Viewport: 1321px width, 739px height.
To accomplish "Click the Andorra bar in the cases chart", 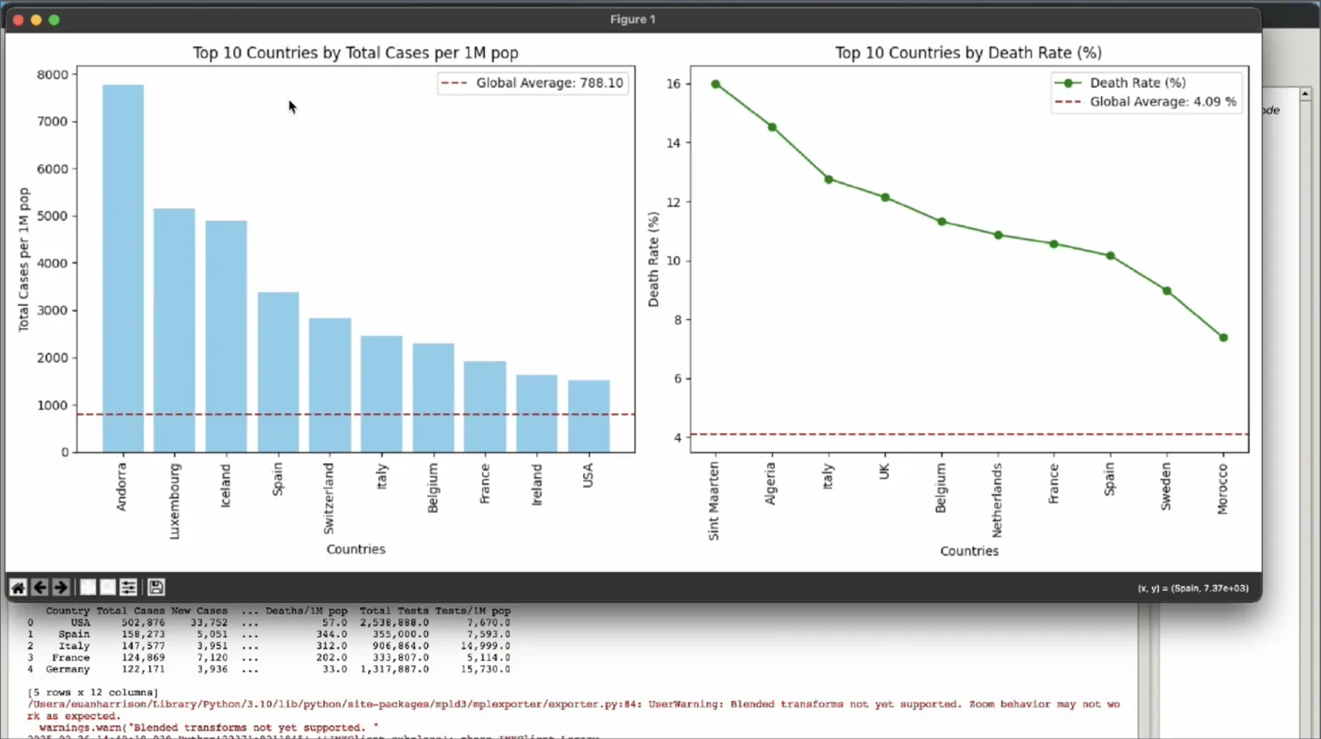I will point(123,268).
